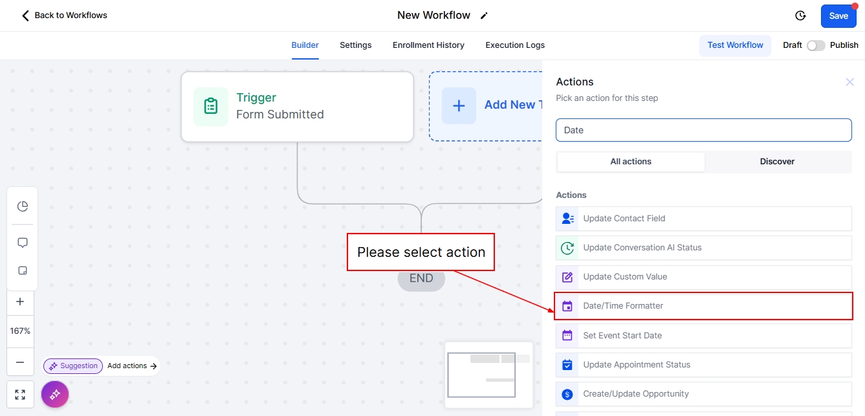Click the Save button
Screen dimensions: 865x416
click(x=838, y=16)
